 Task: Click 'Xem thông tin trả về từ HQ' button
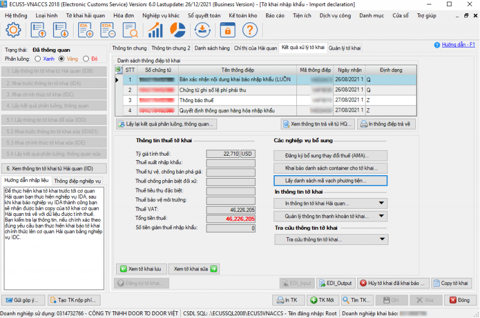318,124
